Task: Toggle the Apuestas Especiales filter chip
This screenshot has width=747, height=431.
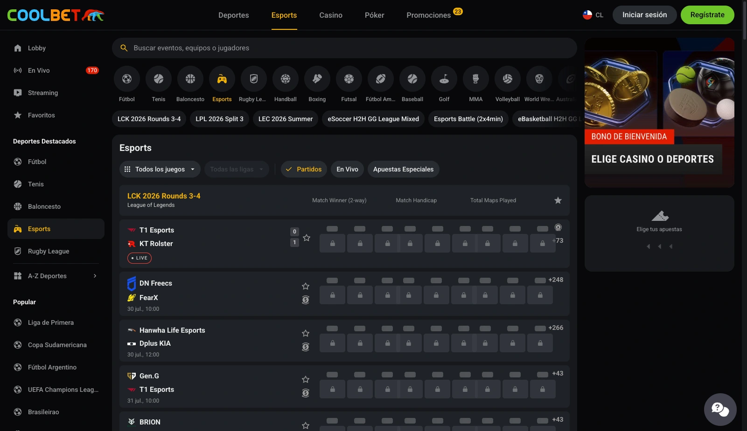Action: click(x=404, y=169)
